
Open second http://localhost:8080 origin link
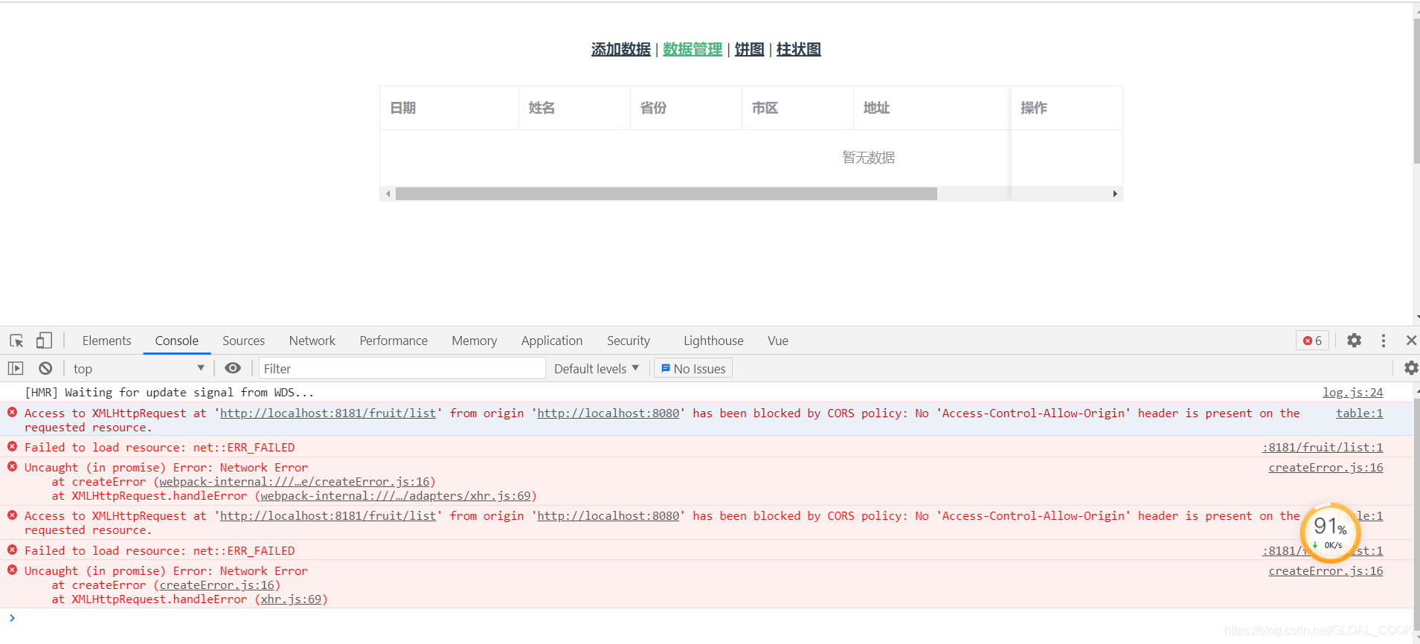(608, 515)
